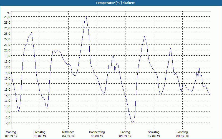Viewport: 222px width, 139px height.
Task: Select the Donnerstag 05.09.19 date label
Action: click(x=97, y=134)
